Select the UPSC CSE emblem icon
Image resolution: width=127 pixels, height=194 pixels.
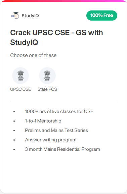(x=20, y=76)
